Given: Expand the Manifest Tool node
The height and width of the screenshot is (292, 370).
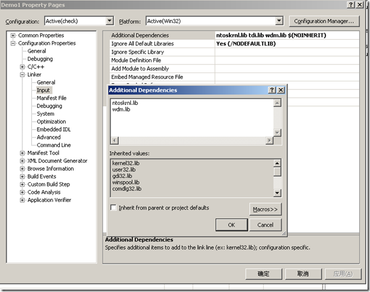Looking at the screenshot, I should click(22, 153).
